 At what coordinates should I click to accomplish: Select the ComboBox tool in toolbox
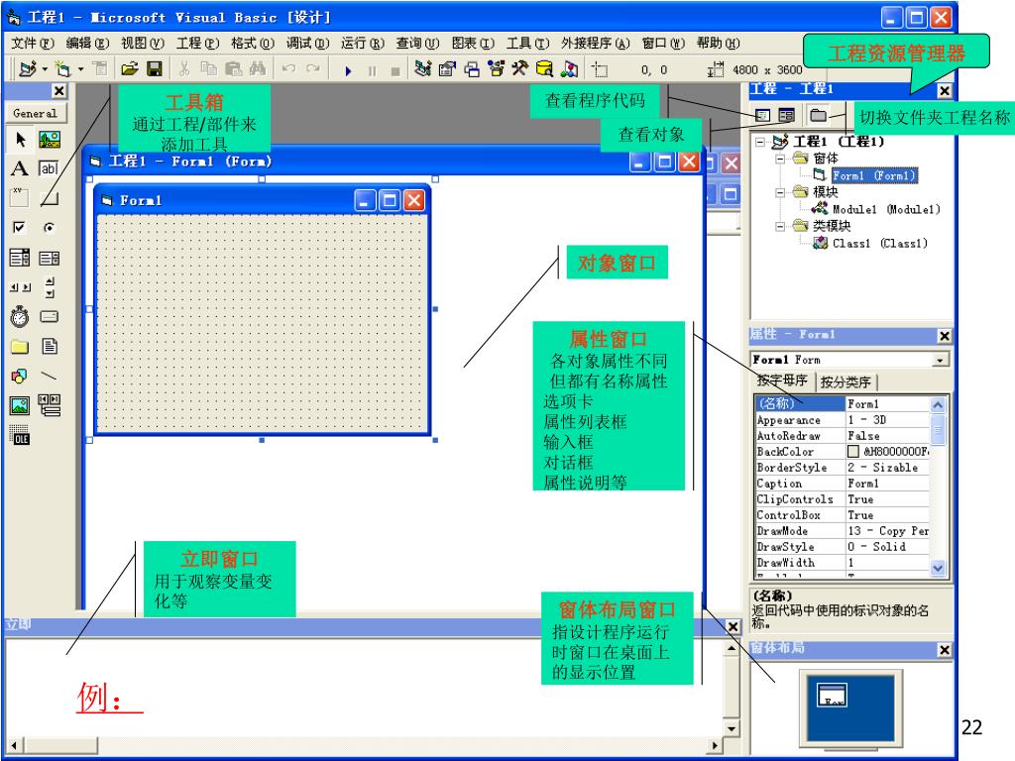pos(20,258)
